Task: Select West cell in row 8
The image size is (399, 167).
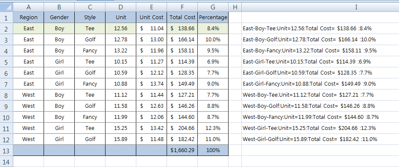Action: pyautogui.click(x=29, y=95)
